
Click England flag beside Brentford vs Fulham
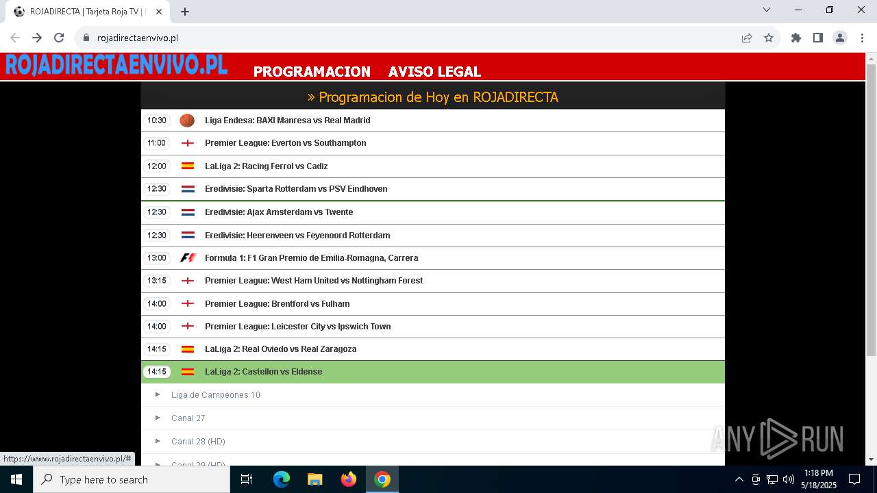(188, 303)
